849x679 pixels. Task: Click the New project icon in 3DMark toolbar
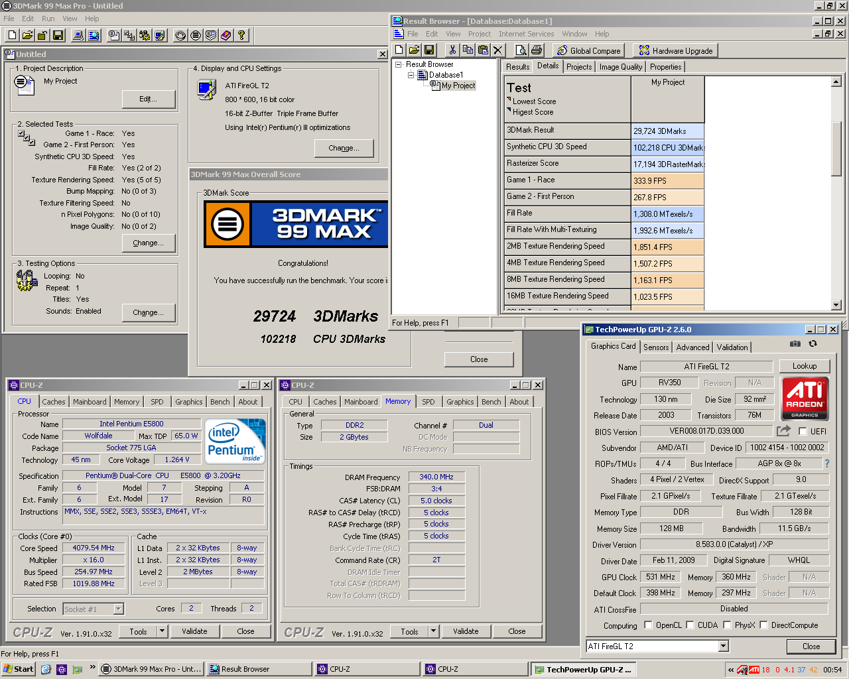pos(12,35)
